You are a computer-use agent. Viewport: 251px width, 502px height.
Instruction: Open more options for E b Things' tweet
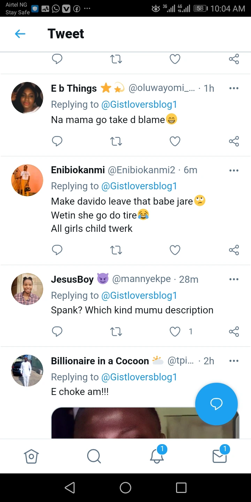234,88
